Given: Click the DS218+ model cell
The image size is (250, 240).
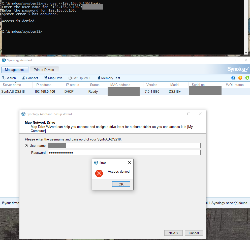Looking at the screenshot, I should pyautogui.click(x=175, y=91).
